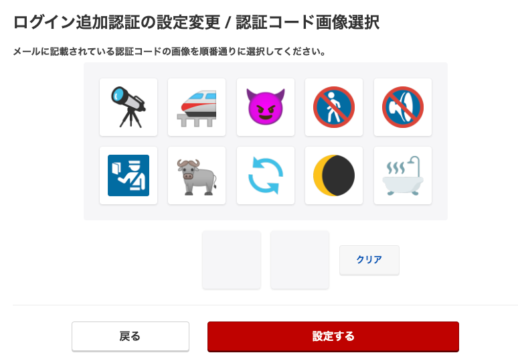Click the second empty code slot
The height and width of the screenshot is (359, 518).
pyautogui.click(x=300, y=260)
